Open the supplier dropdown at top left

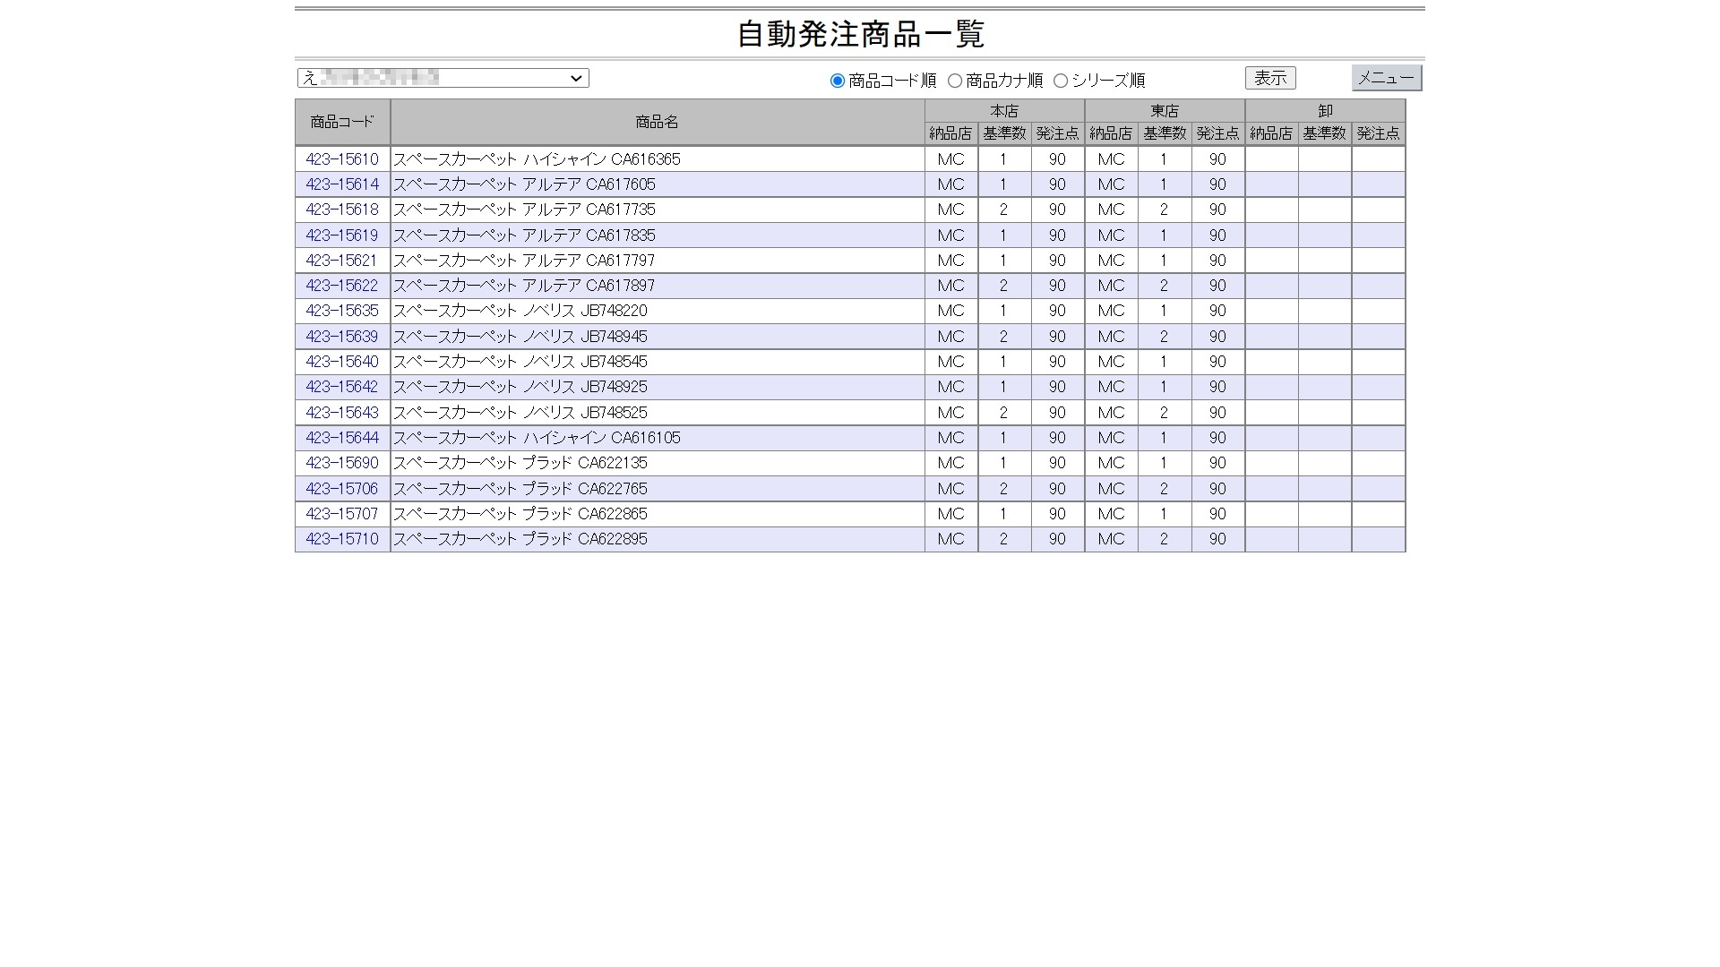coord(443,78)
